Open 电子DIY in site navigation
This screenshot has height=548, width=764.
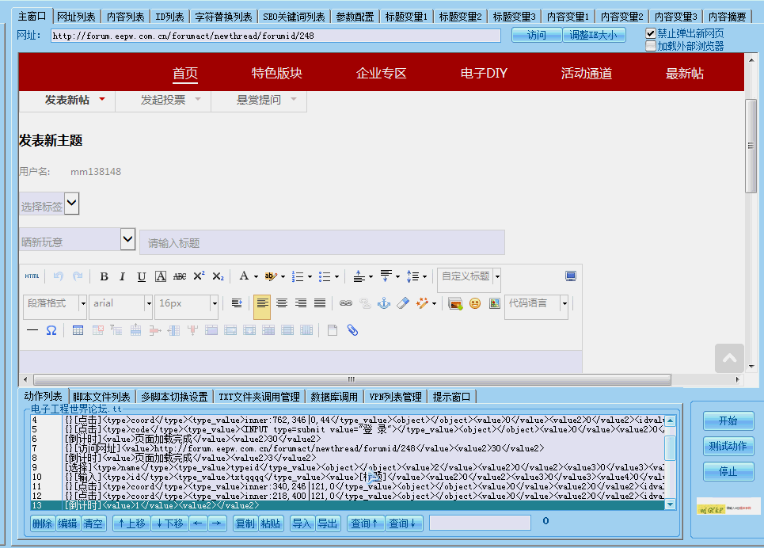pos(484,74)
